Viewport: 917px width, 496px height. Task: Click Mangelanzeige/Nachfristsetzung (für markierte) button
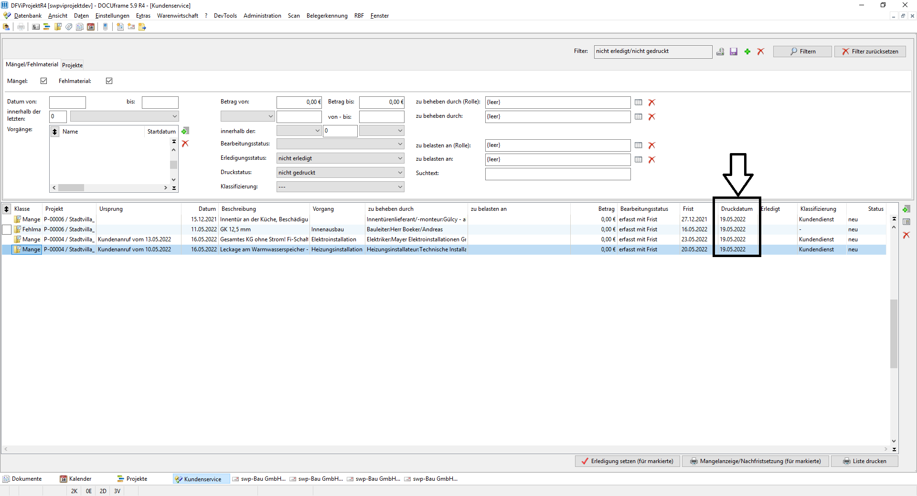point(756,461)
